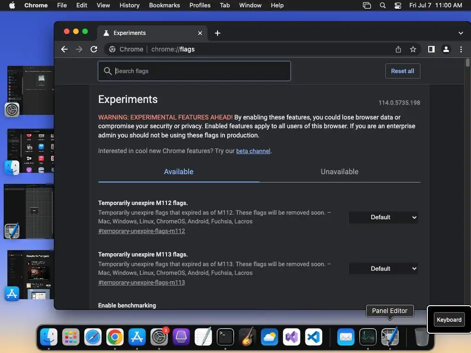Open the History menu

point(129,6)
